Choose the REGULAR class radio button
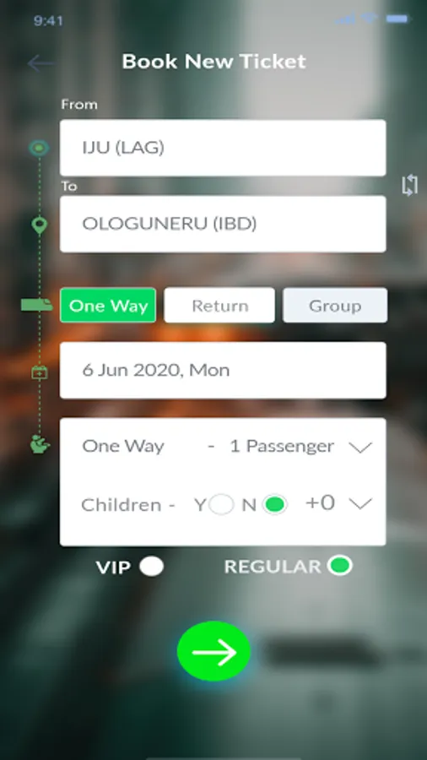Screen dimensions: 427x760 pos(339,566)
